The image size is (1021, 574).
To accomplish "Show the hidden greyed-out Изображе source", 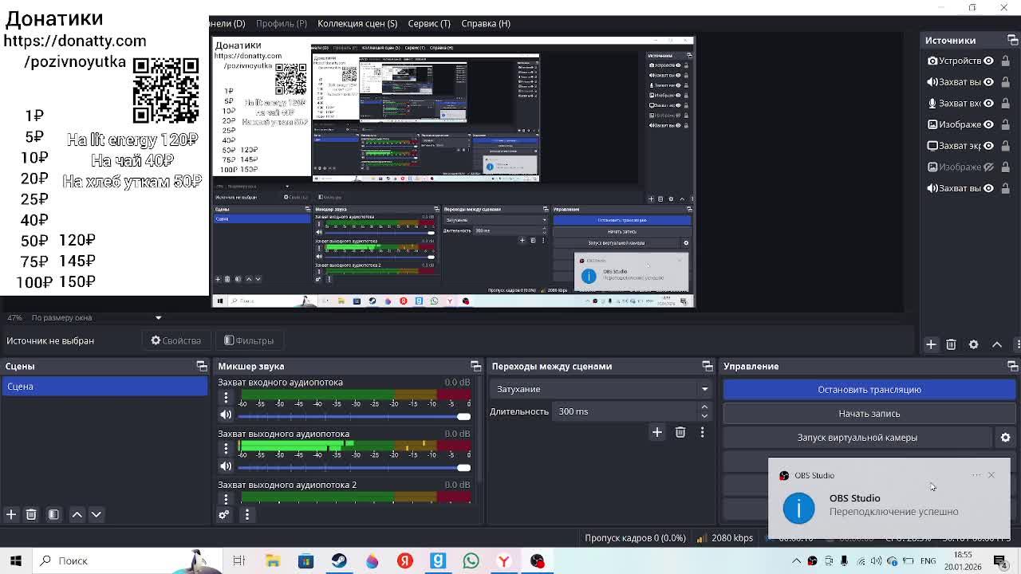I will 988,167.
